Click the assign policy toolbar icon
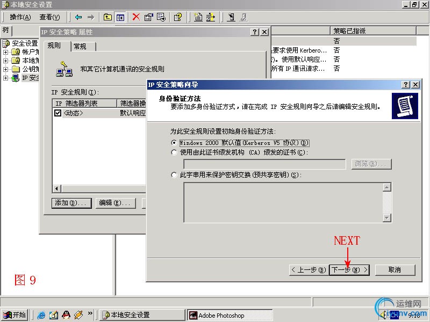This screenshot has width=430, height=322. click(x=231, y=17)
